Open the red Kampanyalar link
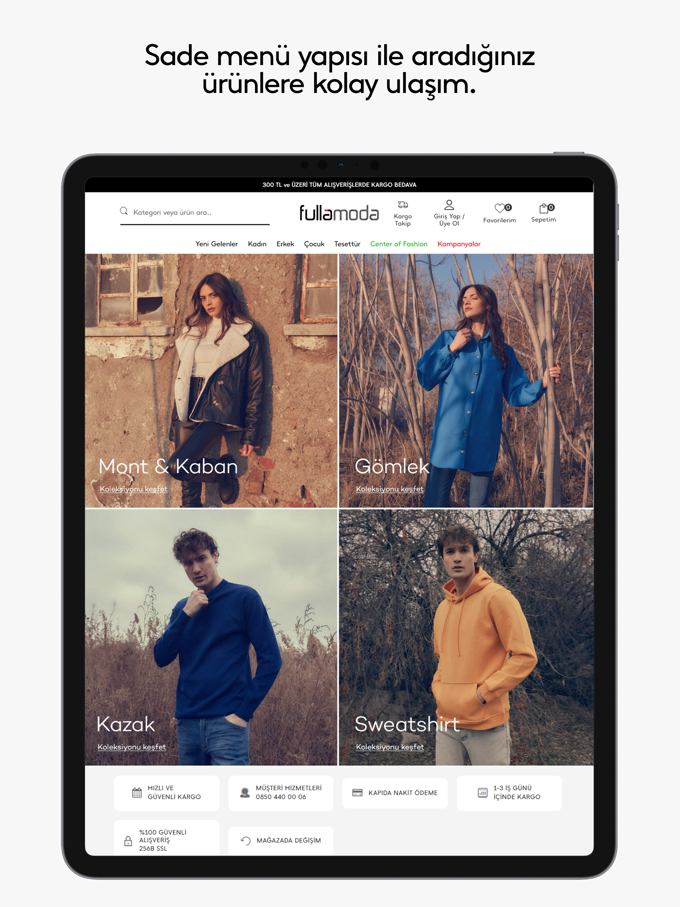This screenshot has height=907, width=680. [x=459, y=244]
